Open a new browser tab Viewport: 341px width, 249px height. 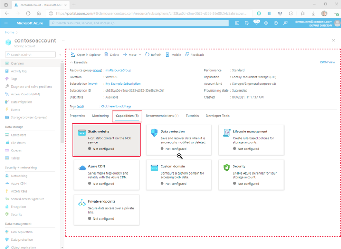(x=74, y=5)
